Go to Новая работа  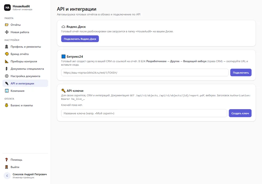(25, 32)
